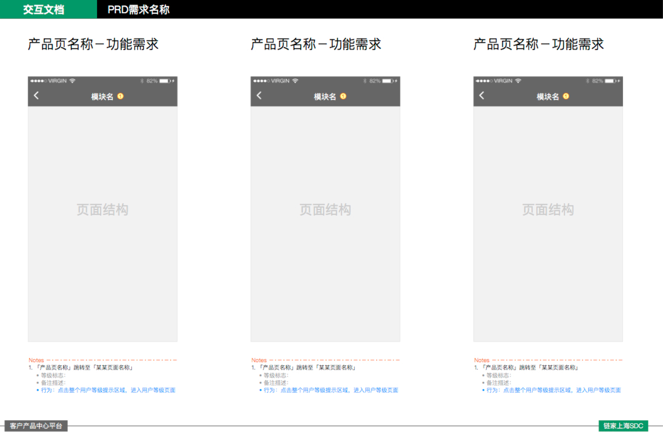Click orange annotation badge in middle mockup

point(343,96)
